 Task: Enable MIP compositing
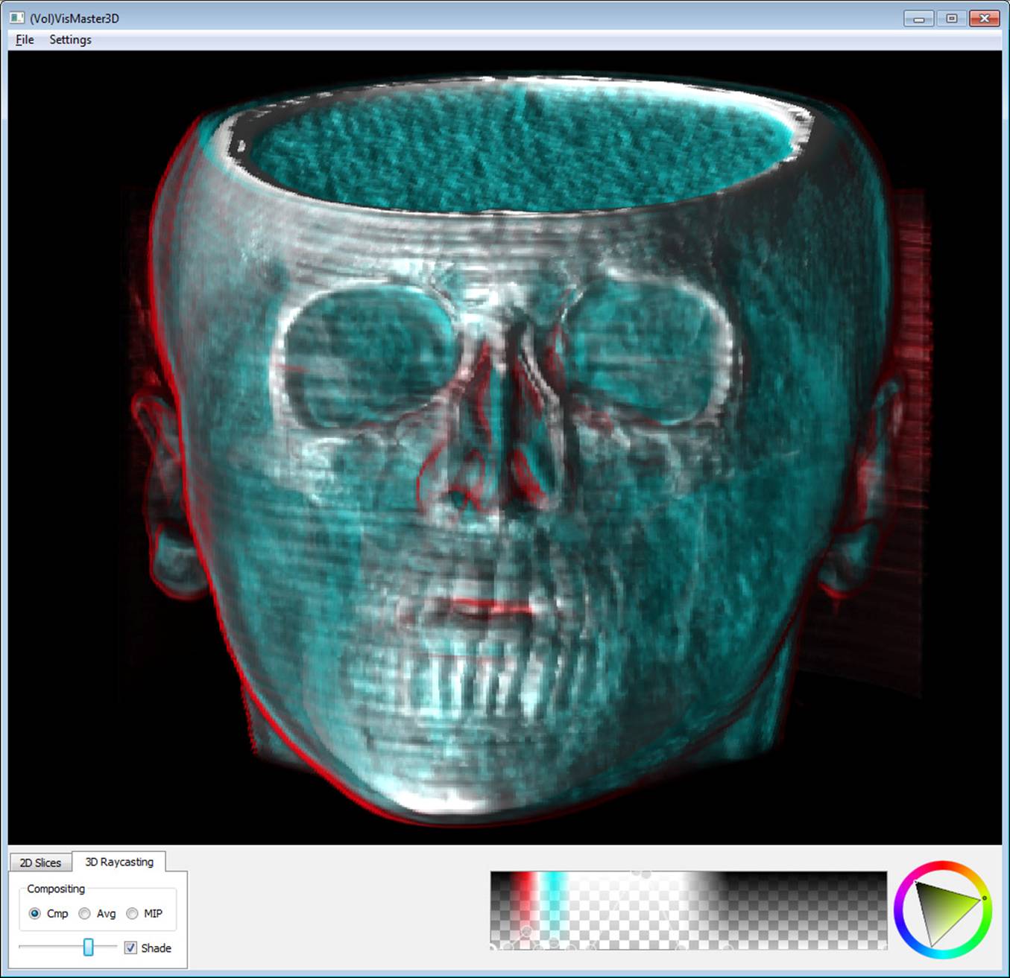point(132,913)
